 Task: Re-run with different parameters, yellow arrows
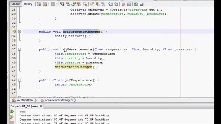click(x=12, y=117)
